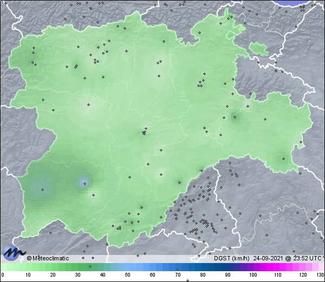Click the scale label 130
This screenshot has width=325, height=282.
[321, 275]
